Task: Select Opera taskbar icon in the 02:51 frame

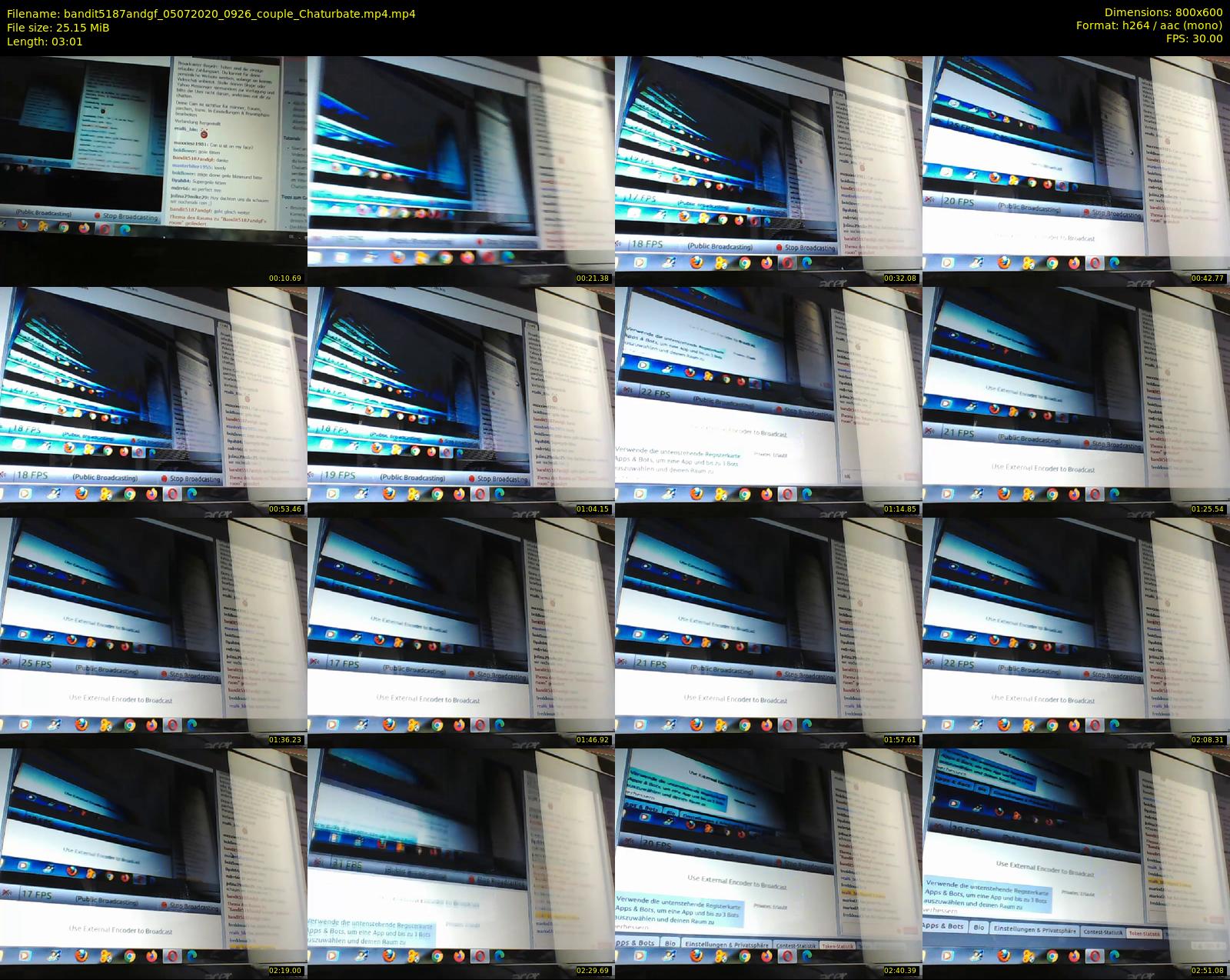Action: pyautogui.click(x=1093, y=955)
